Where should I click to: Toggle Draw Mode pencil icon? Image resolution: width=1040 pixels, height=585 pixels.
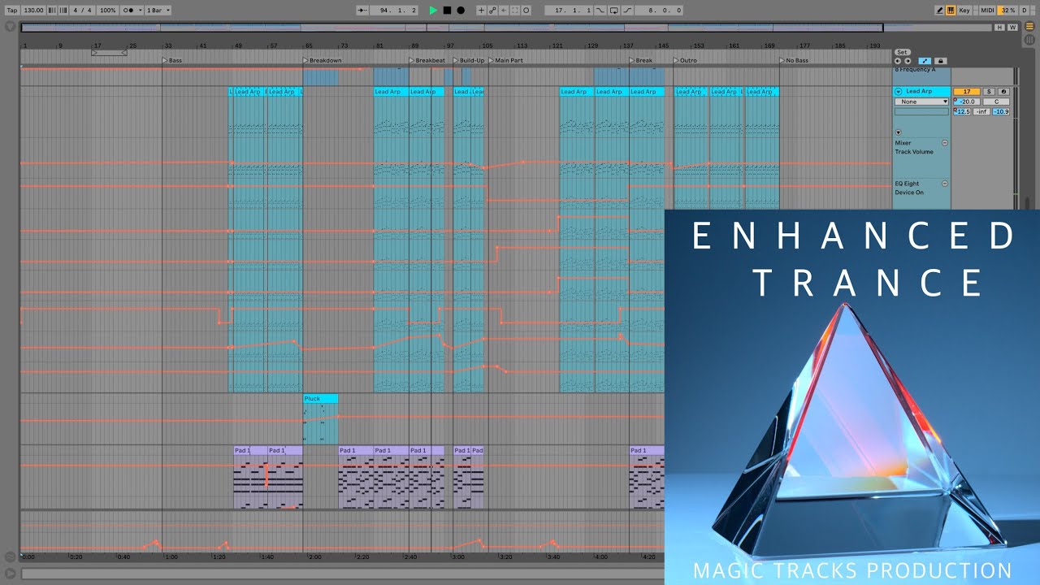940,11
